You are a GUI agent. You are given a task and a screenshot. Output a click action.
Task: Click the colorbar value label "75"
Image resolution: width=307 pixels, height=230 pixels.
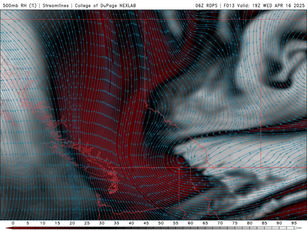coord(235,223)
